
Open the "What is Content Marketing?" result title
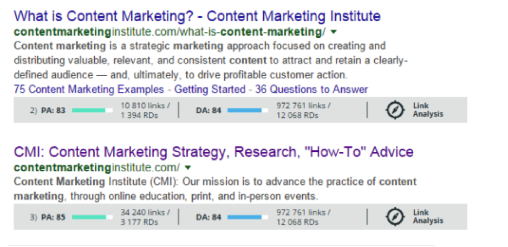197,16
